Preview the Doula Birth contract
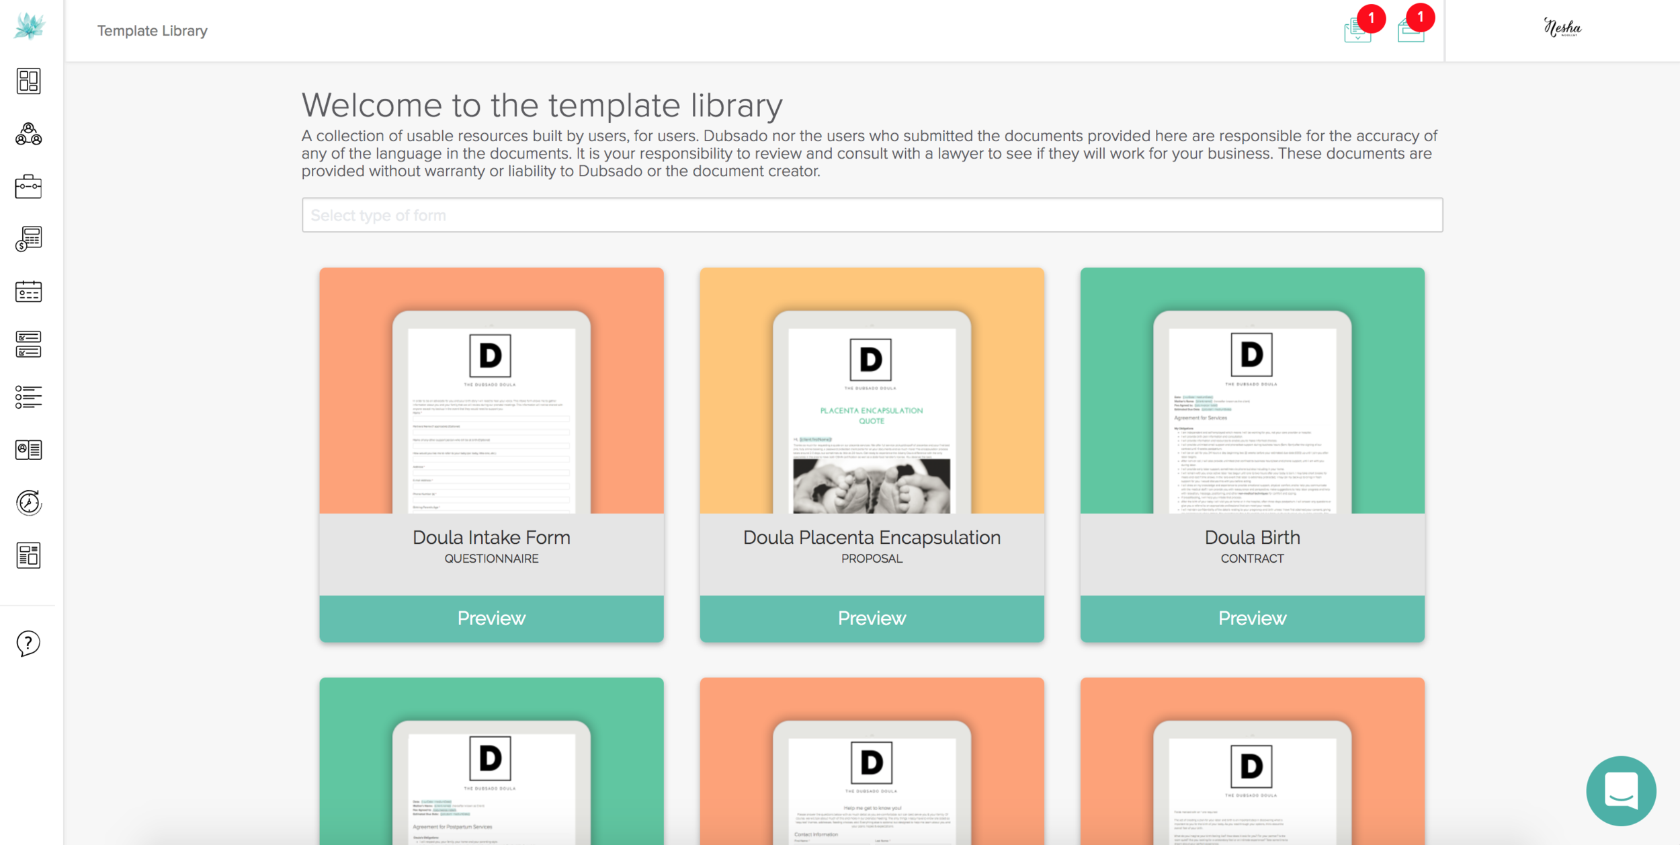The height and width of the screenshot is (845, 1680). [x=1252, y=618]
